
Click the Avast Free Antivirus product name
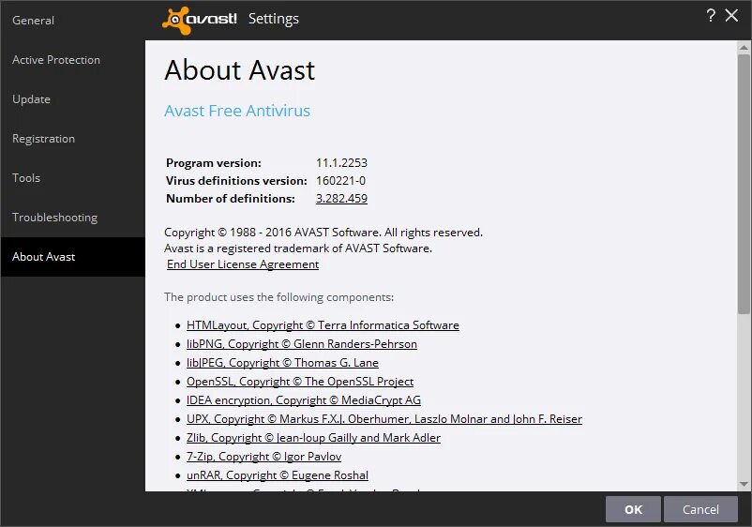coord(237,111)
